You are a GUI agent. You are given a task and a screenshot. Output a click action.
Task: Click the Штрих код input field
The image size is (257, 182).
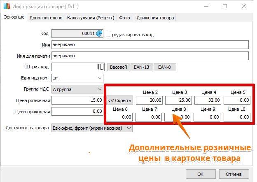point(78,67)
